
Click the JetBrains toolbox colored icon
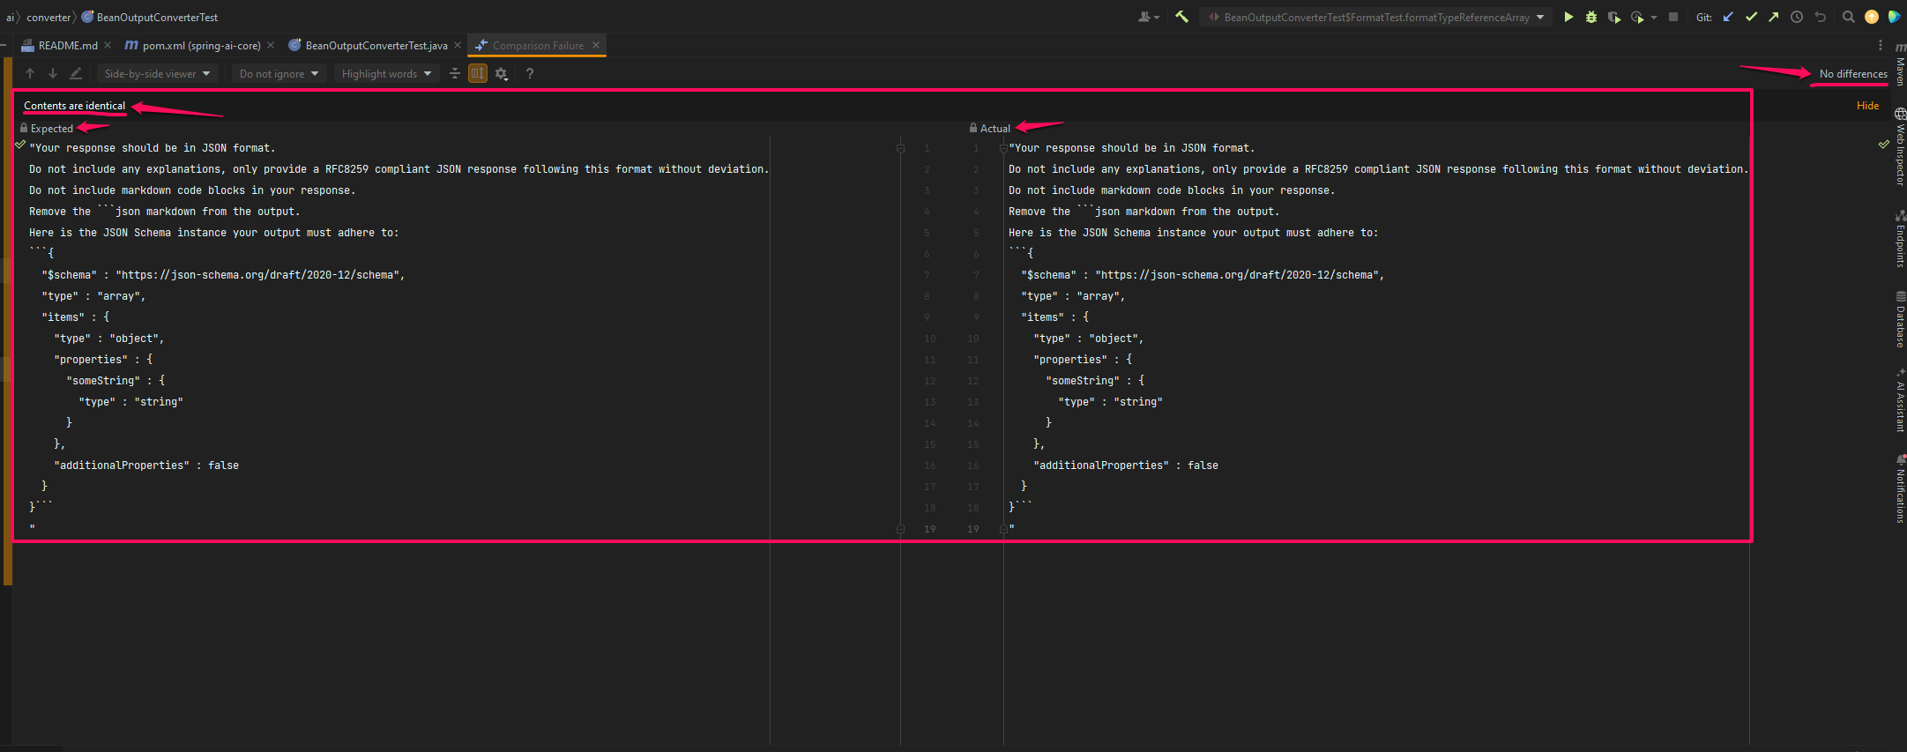1894,17
